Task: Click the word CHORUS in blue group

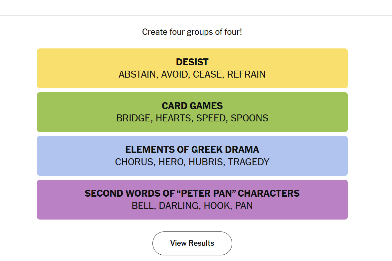Action: coord(134,162)
